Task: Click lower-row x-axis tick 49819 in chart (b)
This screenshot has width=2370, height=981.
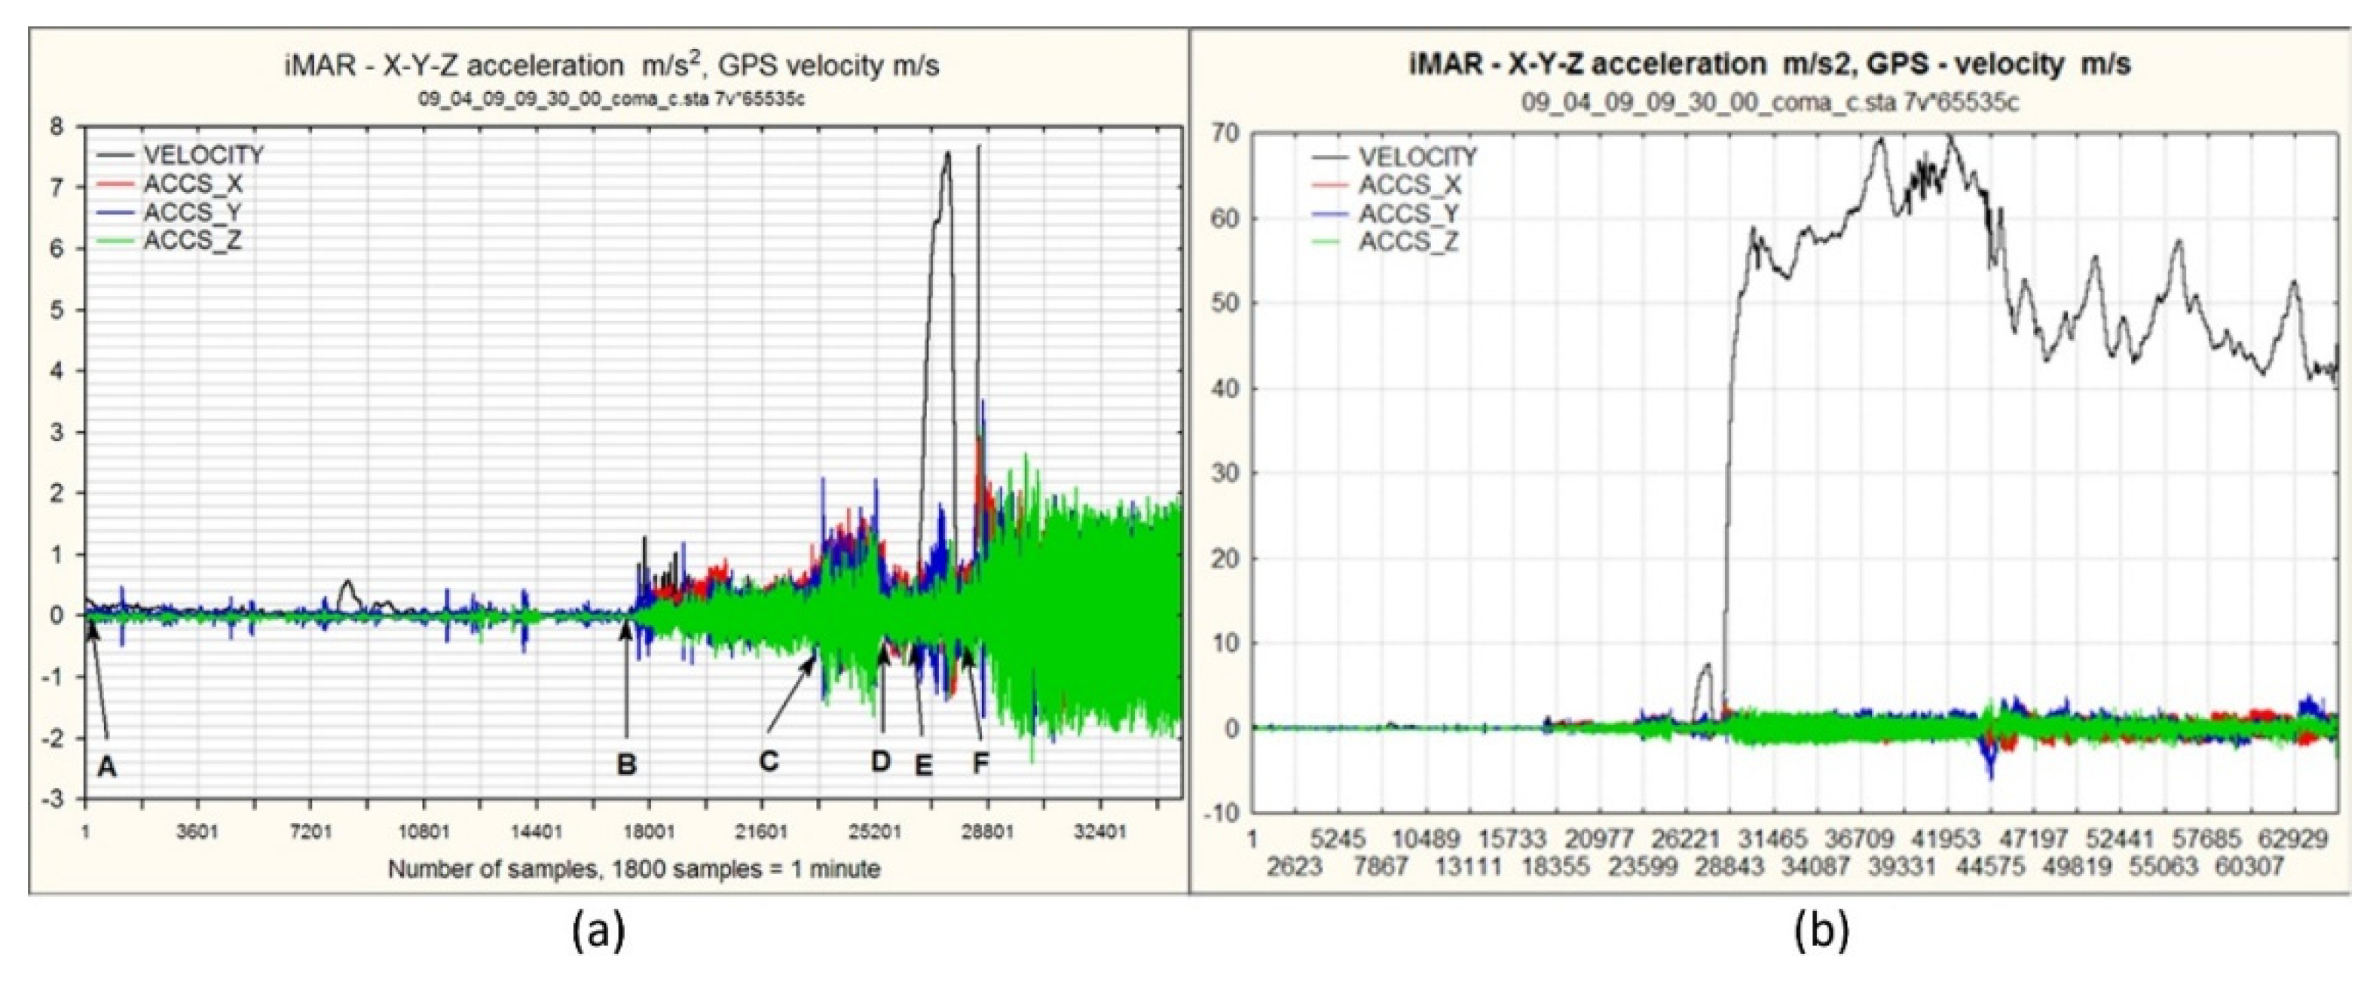Action: click(2077, 866)
